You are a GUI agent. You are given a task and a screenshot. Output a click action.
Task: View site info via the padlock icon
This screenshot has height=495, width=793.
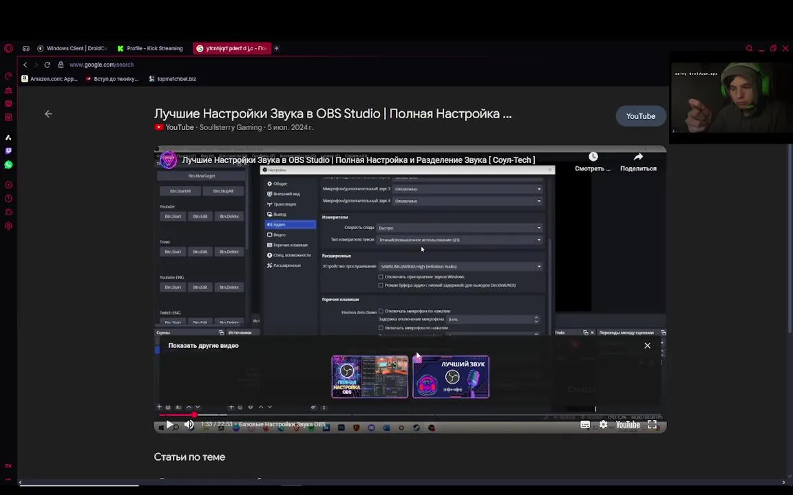61,65
